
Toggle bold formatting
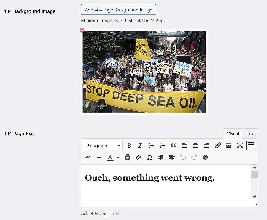pyautogui.click(x=129, y=146)
